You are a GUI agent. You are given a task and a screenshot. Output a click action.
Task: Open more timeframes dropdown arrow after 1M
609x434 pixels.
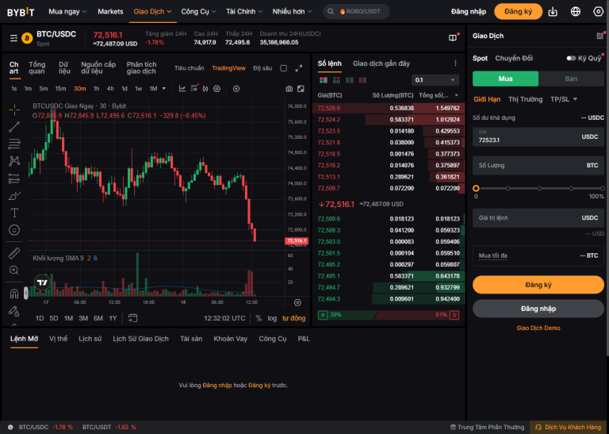[164, 89]
